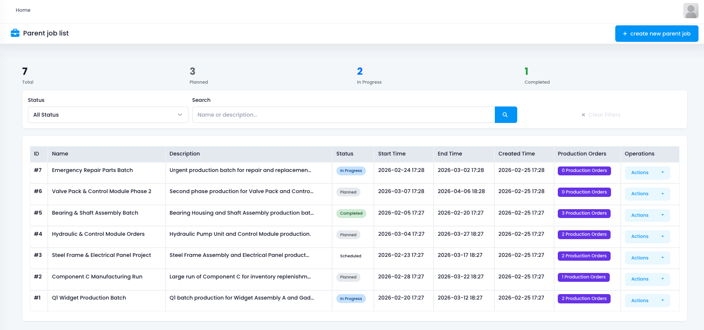
Task: Focus the Name or description search field
Action: click(x=343, y=115)
